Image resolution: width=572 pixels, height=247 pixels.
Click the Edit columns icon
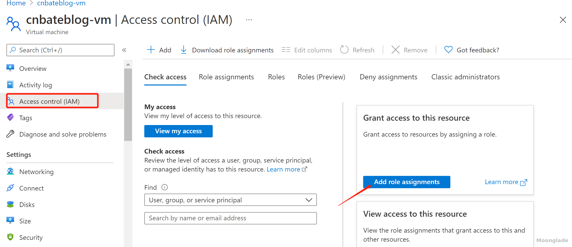(x=286, y=50)
